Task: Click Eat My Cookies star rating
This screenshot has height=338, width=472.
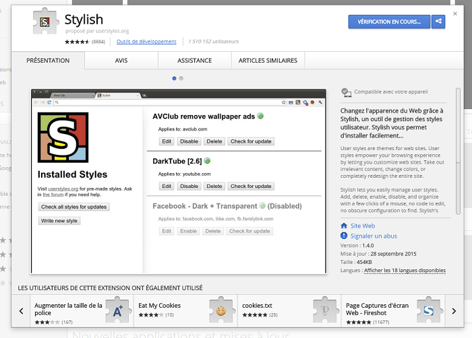Action: 151,315
